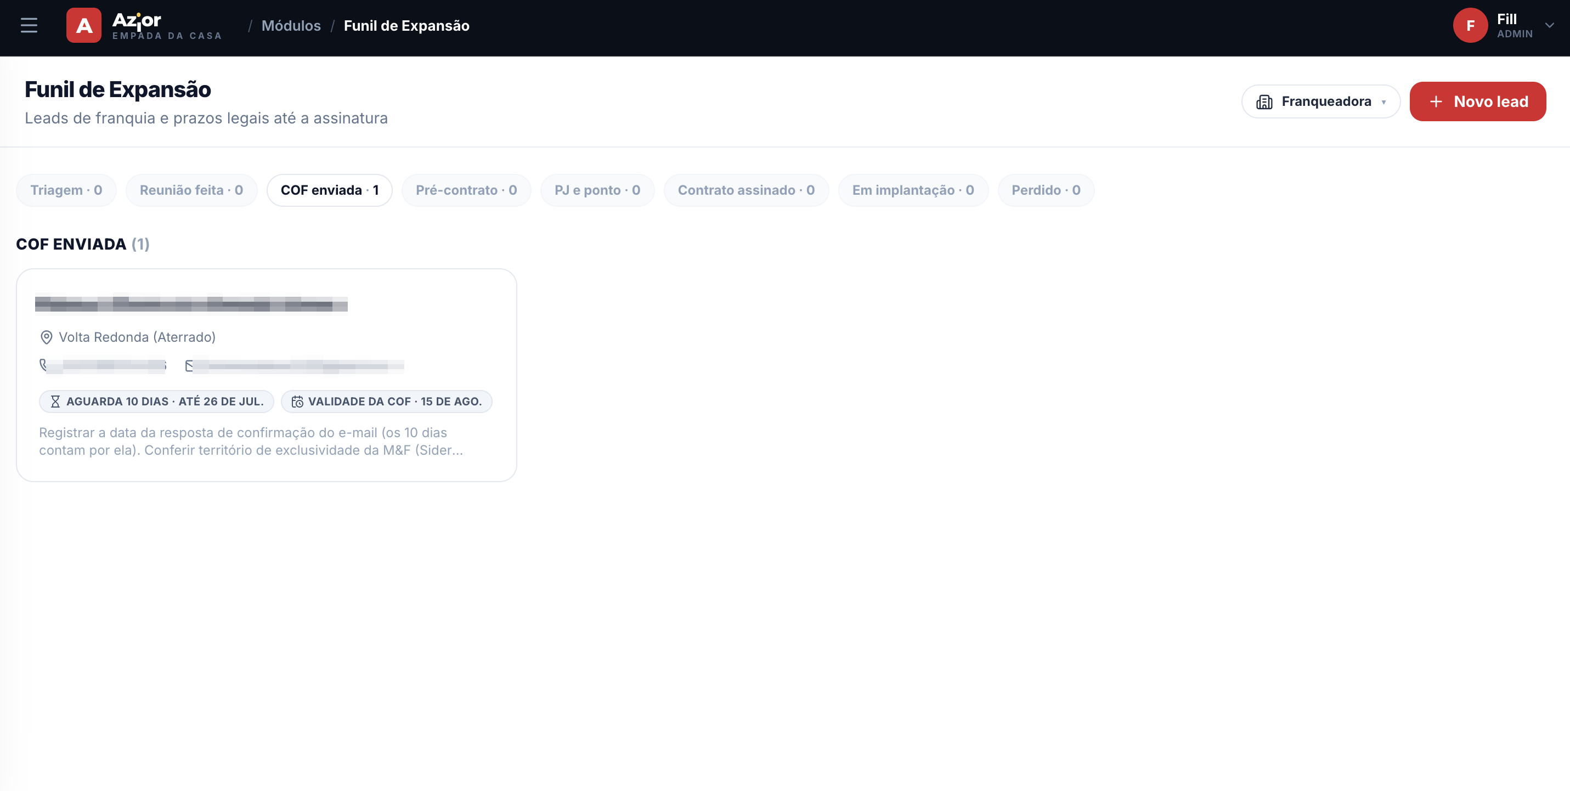Viewport: 1570px width, 791px height.
Task: Click the hourglass icon in Aguarda 10 dias badge
Action: 55,402
